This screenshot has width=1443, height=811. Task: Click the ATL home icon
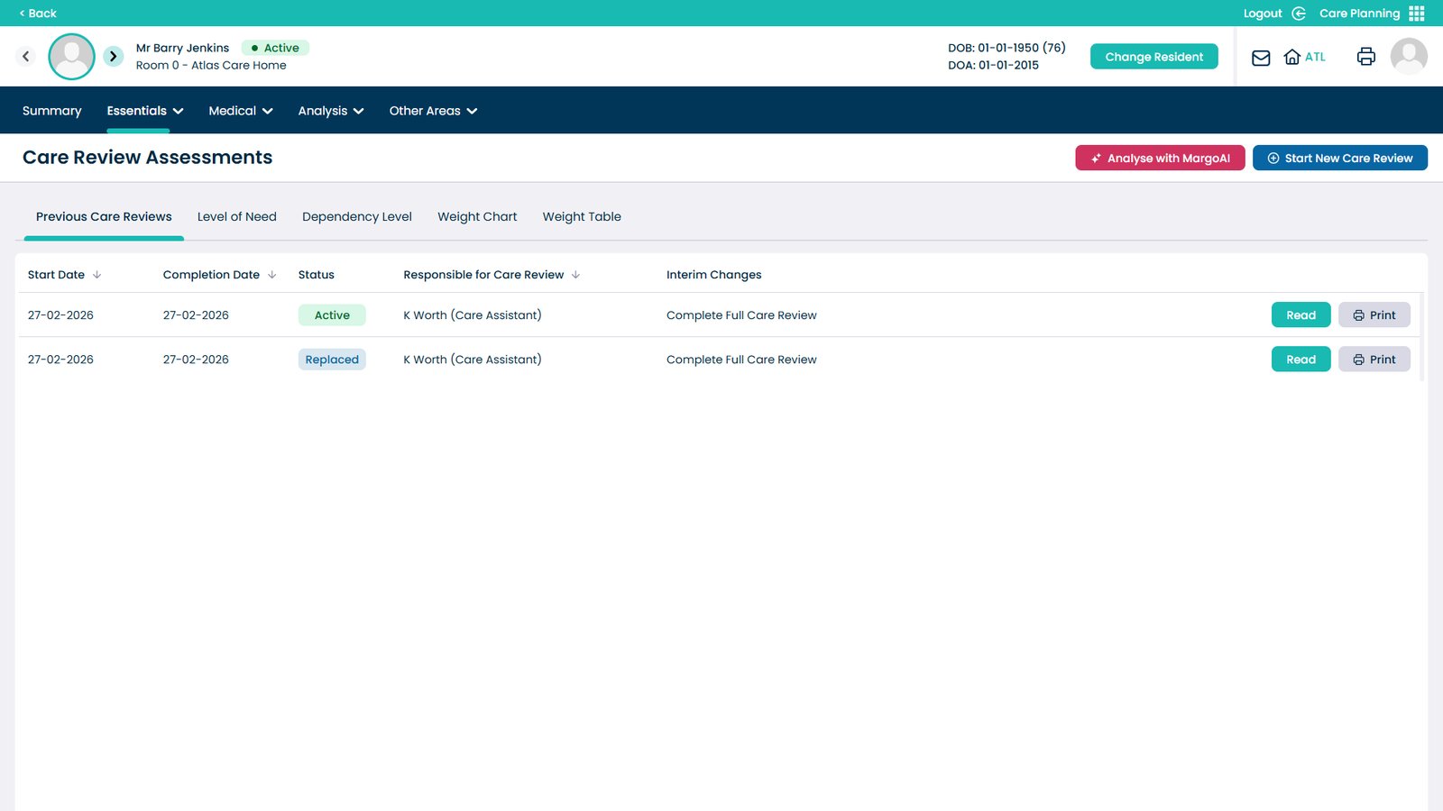[x=1292, y=57]
